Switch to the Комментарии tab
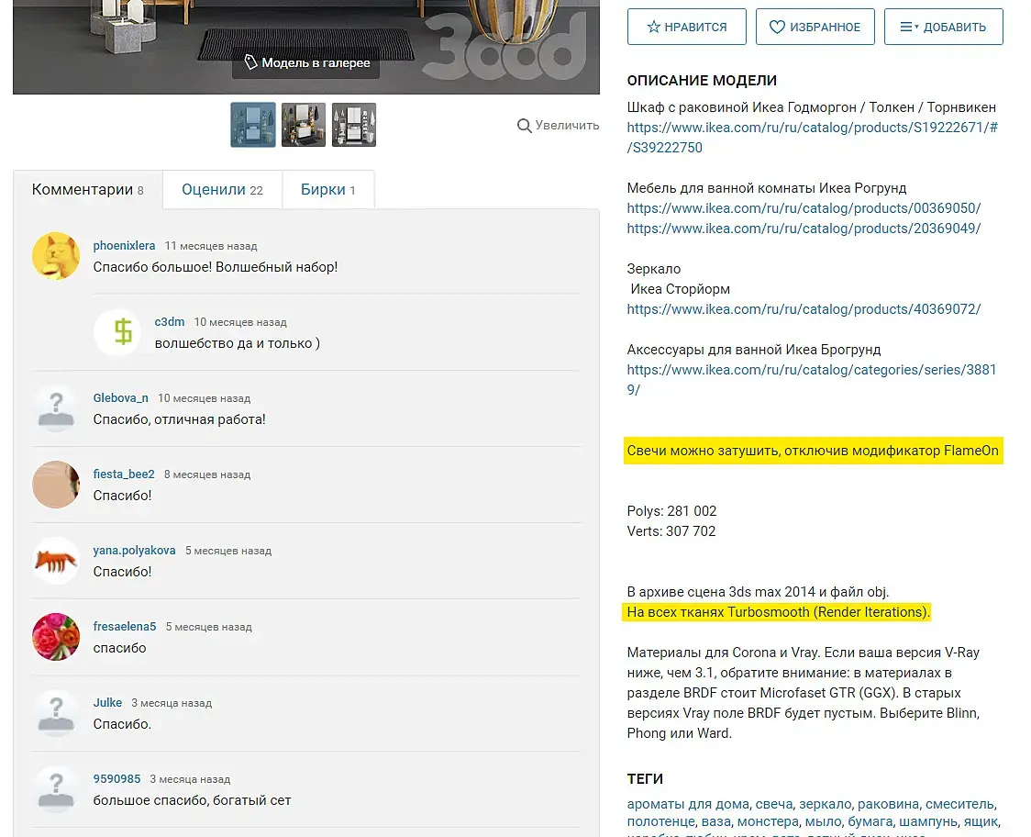Screen dimensions: 1031x837 point(88,189)
